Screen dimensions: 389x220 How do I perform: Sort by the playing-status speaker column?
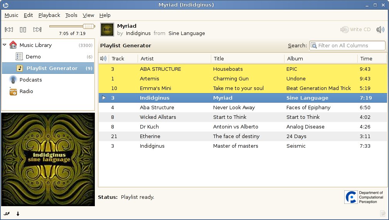pos(103,58)
